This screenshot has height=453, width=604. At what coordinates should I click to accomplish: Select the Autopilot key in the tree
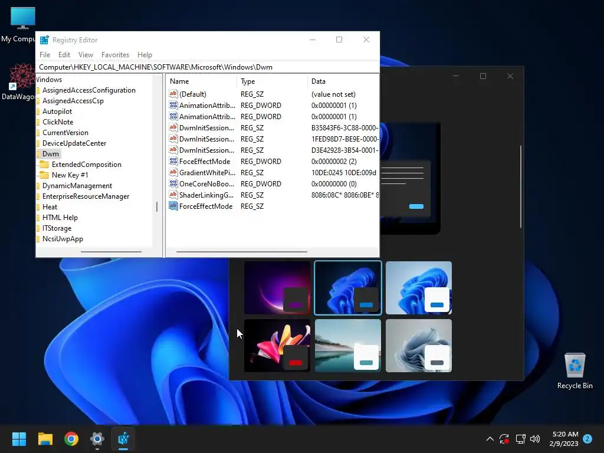pos(57,111)
